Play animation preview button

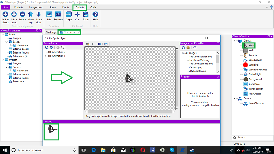pyautogui.click(x=99, y=44)
